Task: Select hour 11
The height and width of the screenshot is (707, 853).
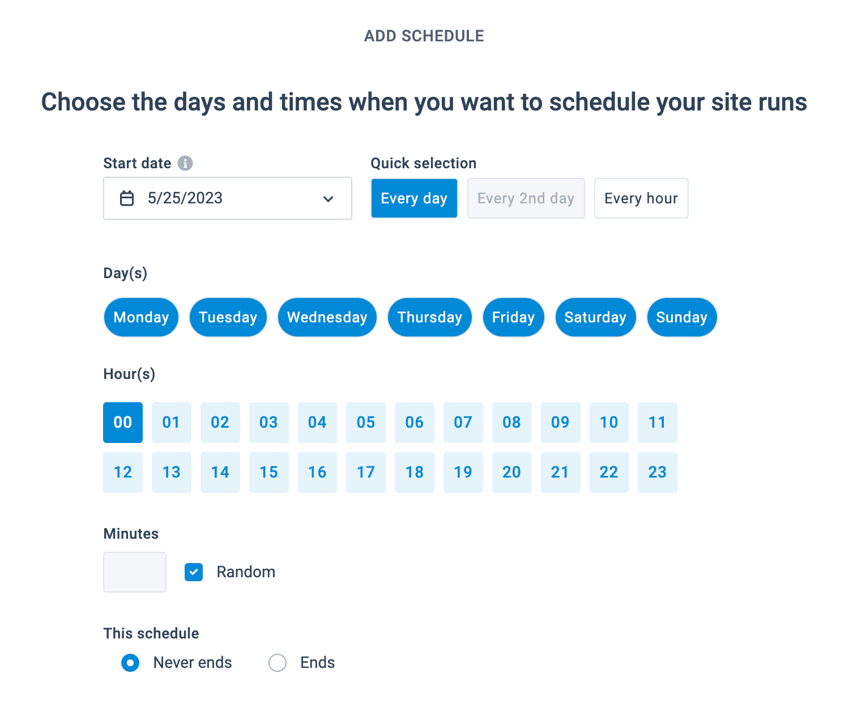Action: coord(657,423)
